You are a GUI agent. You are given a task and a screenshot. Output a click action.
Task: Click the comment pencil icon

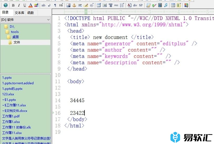[86, 5]
